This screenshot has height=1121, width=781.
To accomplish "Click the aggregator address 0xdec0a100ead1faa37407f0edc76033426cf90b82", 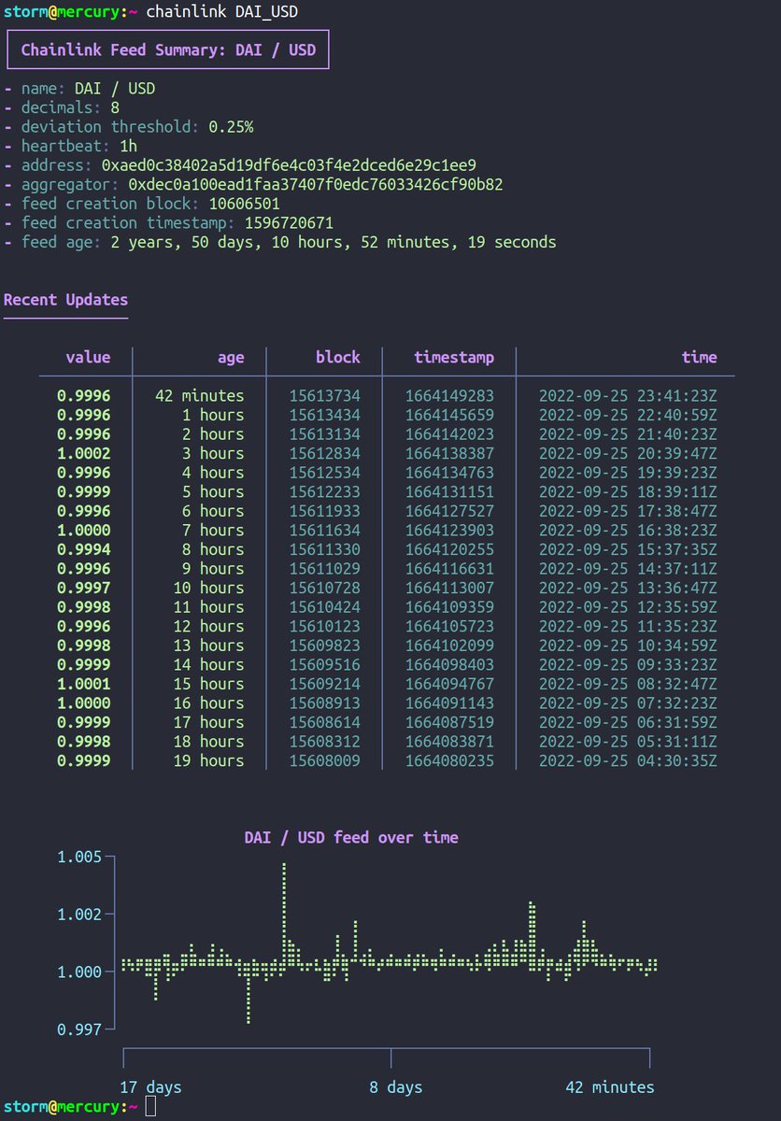I will coord(316,185).
